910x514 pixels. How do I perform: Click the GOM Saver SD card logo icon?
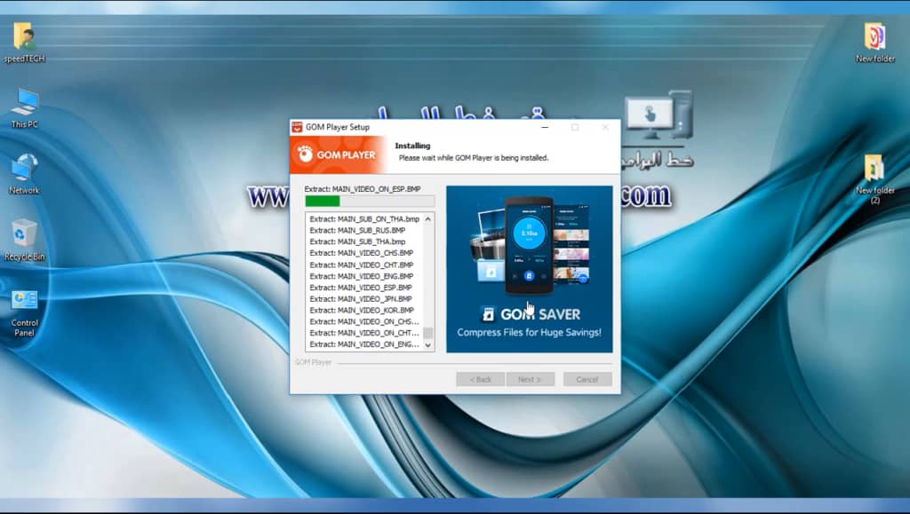point(487,313)
